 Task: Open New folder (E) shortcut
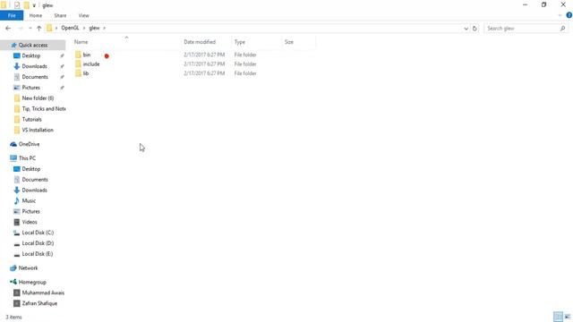coord(38,98)
